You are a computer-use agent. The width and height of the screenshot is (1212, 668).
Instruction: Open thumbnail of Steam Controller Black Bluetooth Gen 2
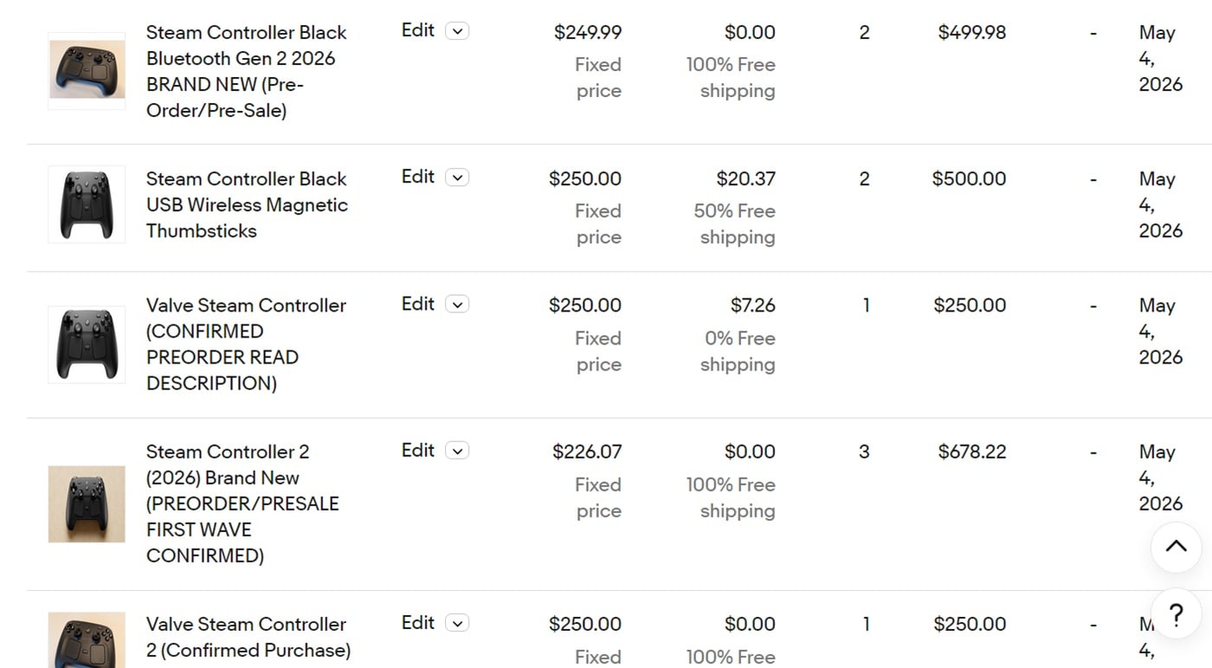[87, 71]
